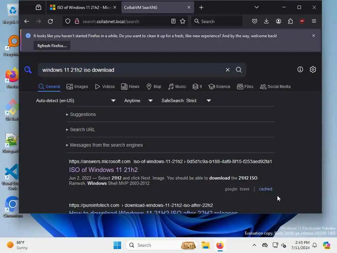Open Save to Pocket icon
The image size is (337, 253).
(255, 21)
